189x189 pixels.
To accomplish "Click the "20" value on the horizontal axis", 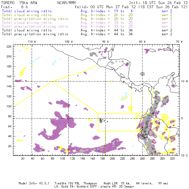I will pyautogui.click(x=23, y=159).
